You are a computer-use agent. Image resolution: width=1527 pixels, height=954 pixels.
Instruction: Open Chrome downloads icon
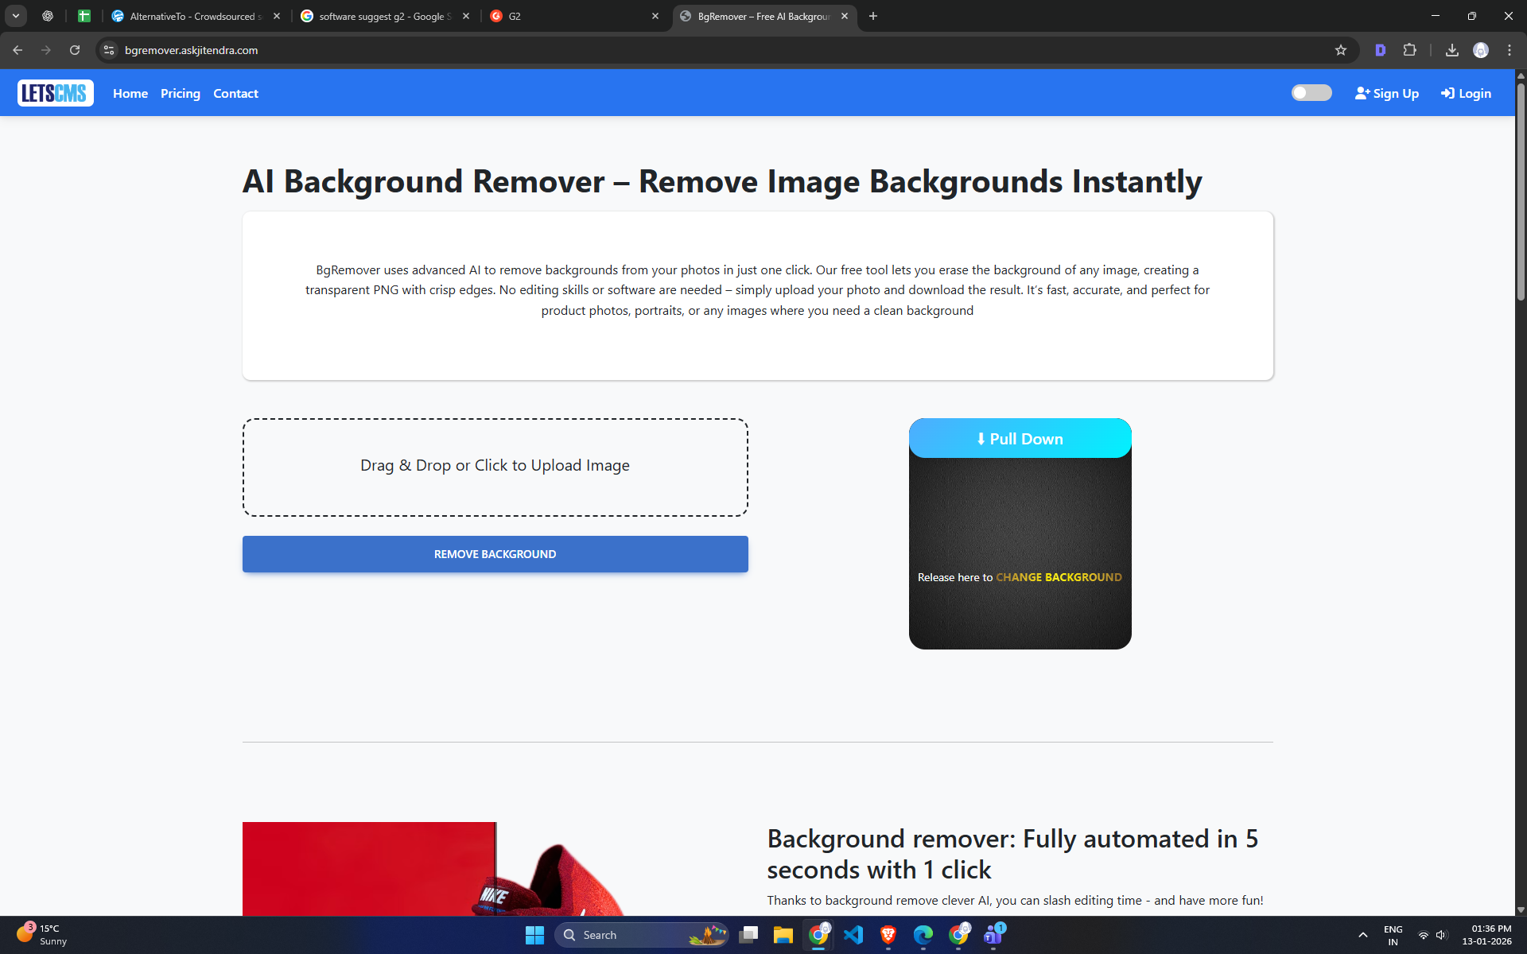click(x=1451, y=50)
